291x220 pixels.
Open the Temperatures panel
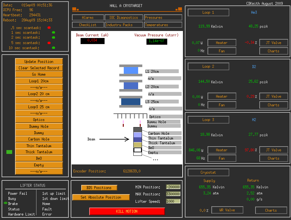click(163, 25)
